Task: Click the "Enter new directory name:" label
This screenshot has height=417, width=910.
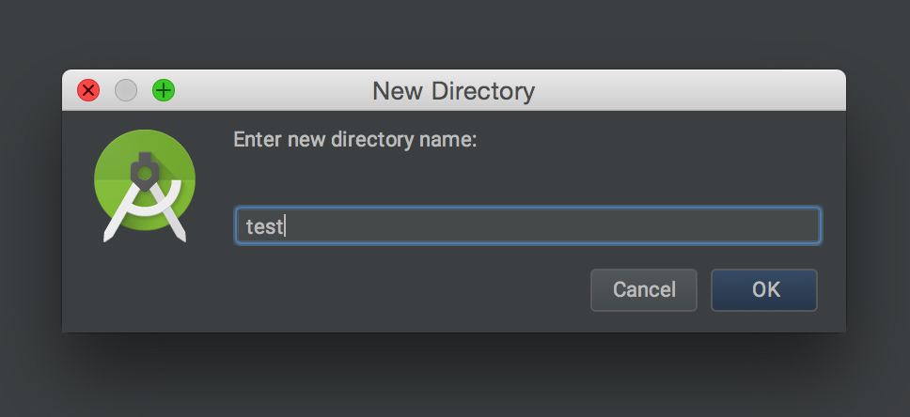Action: 355,141
